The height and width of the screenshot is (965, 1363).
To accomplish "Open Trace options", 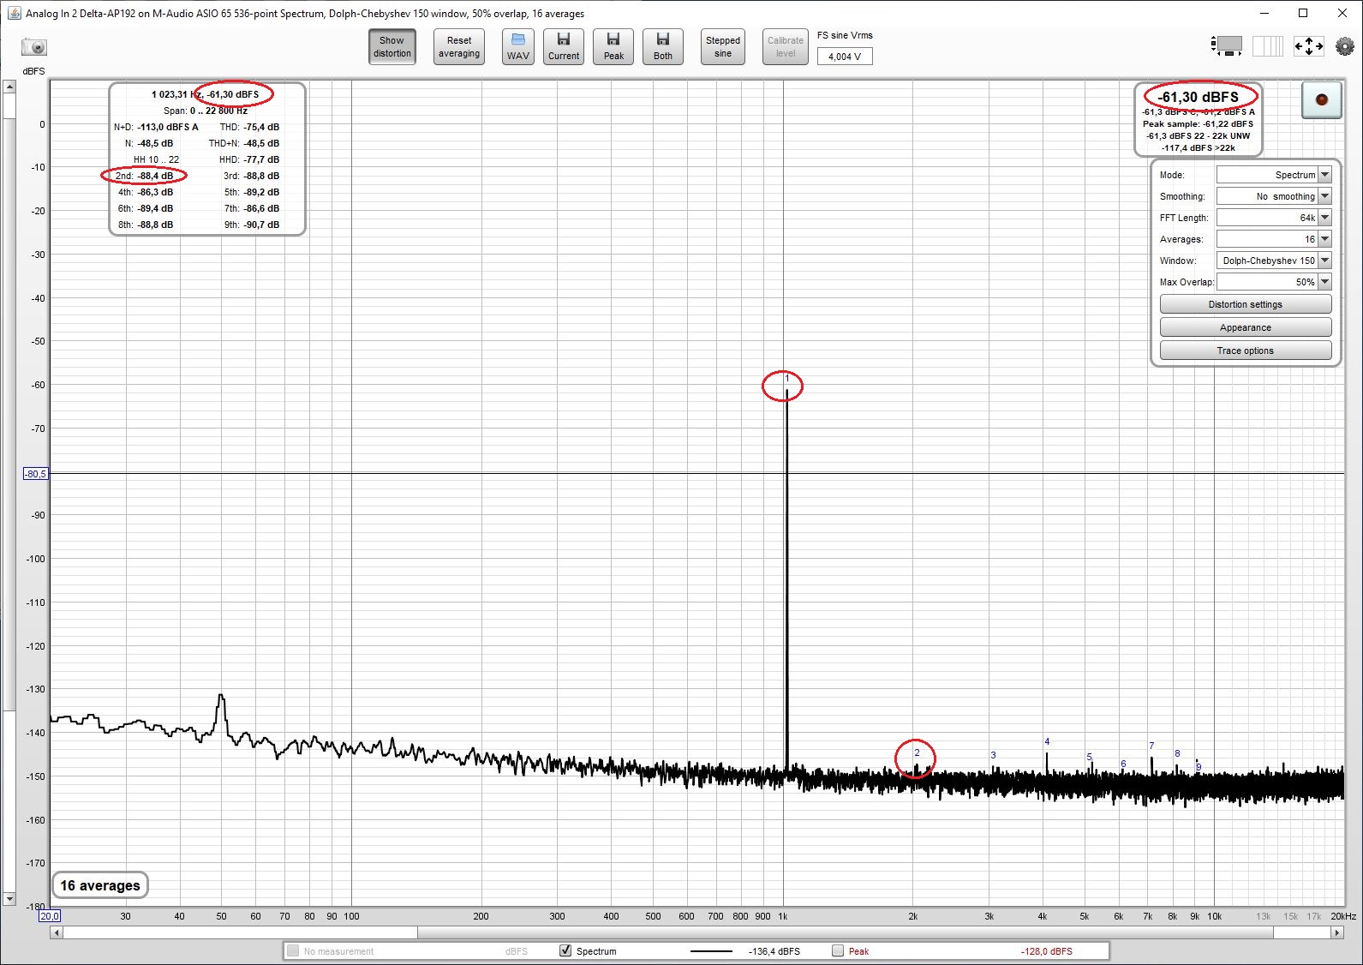I will pyautogui.click(x=1246, y=351).
